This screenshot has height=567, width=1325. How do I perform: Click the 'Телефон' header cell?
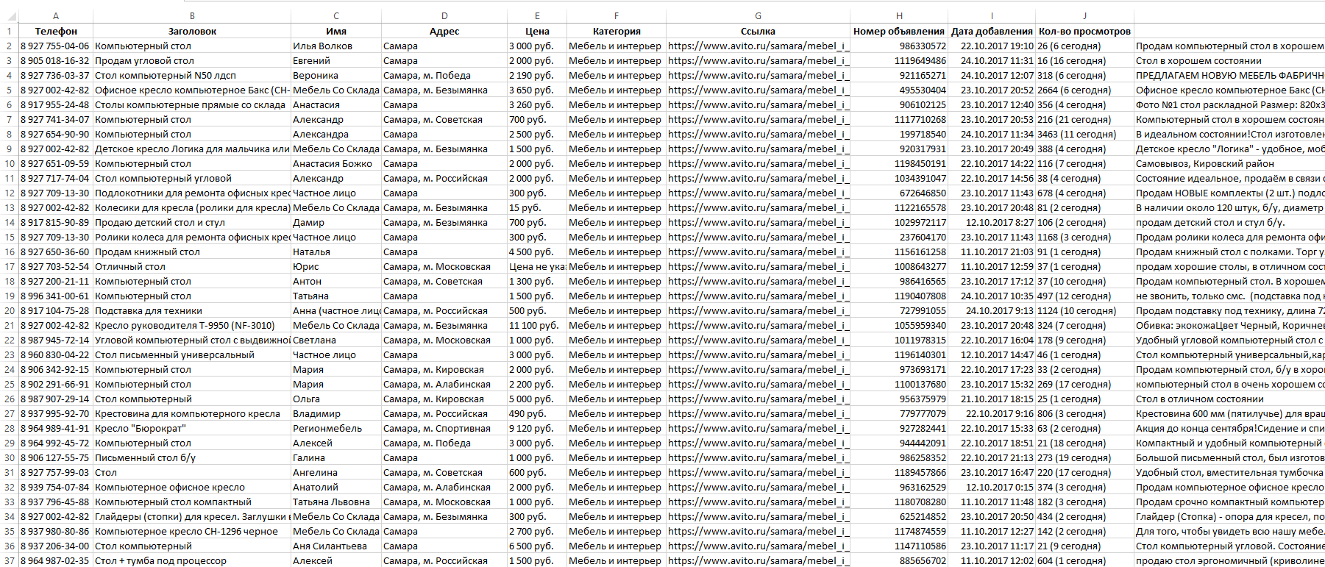pos(56,31)
